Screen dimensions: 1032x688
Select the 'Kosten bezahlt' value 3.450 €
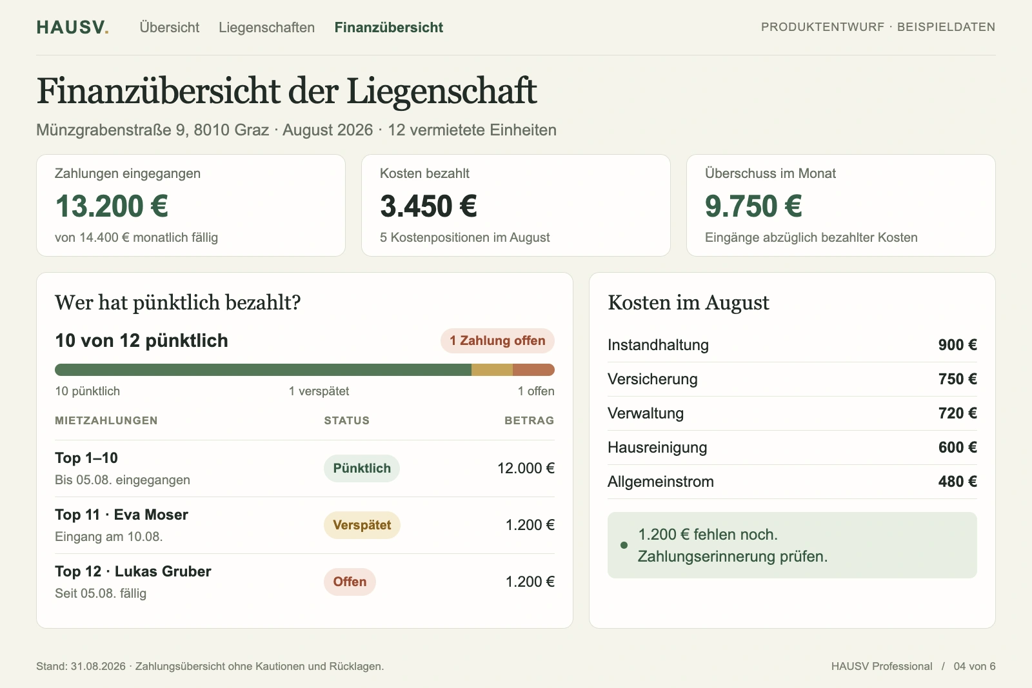[428, 206]
